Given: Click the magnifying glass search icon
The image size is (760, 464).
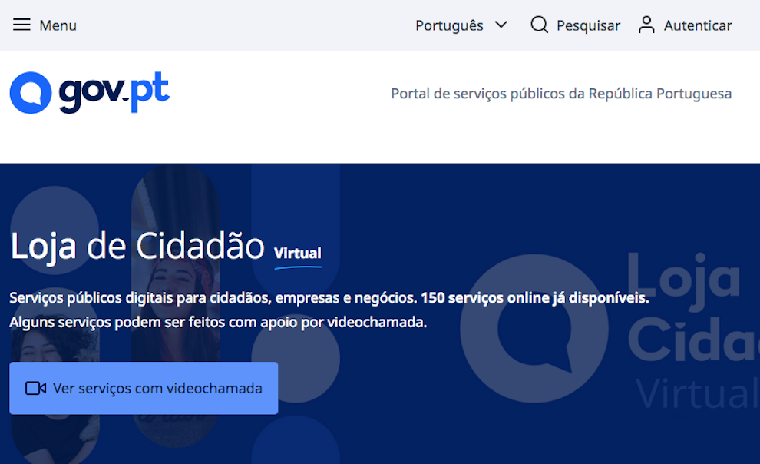Looking at the screenshot, I should coord(539,25).
